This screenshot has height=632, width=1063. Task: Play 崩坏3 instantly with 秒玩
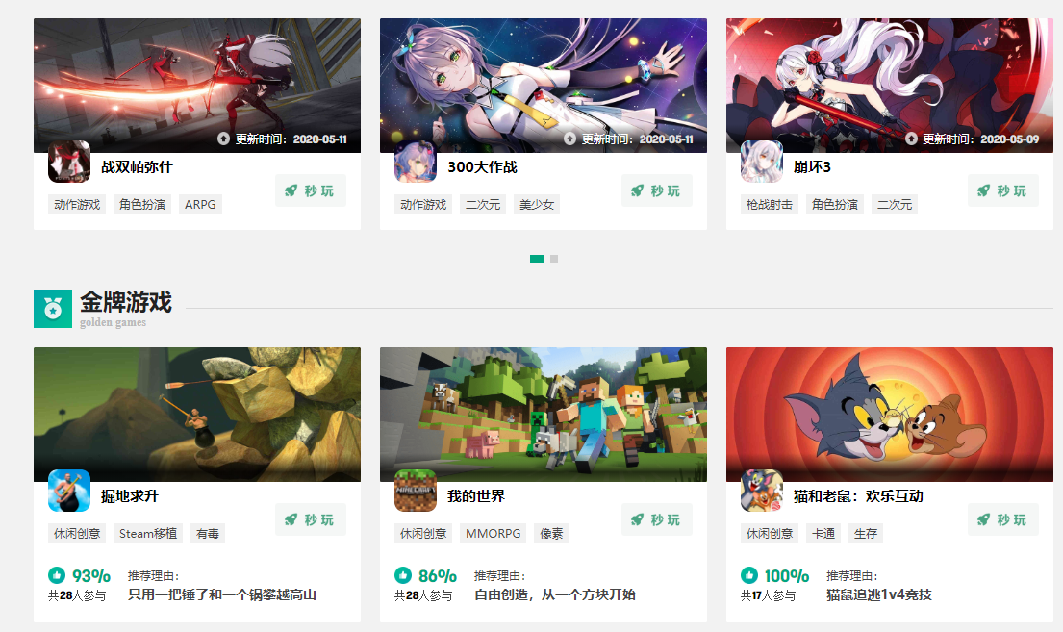(x=1003, y=190)
